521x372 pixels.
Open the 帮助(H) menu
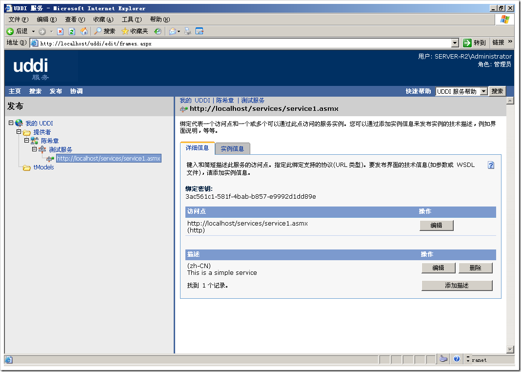(160, 19)
